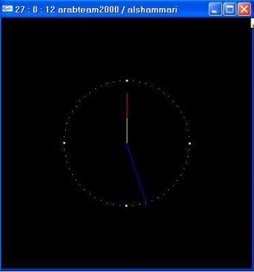Click the yellow 6 o'clock marker dot
The image size is (254, 272).
[x=126, y=205]
